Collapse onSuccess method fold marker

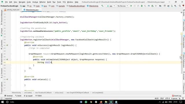pos(11,45)
